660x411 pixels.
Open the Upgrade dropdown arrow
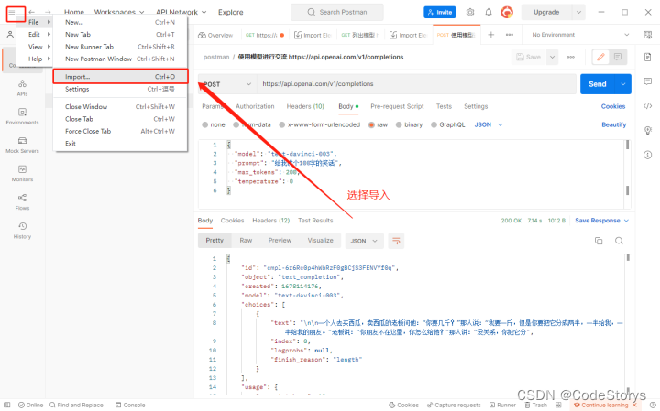click(x=578, y=12)
